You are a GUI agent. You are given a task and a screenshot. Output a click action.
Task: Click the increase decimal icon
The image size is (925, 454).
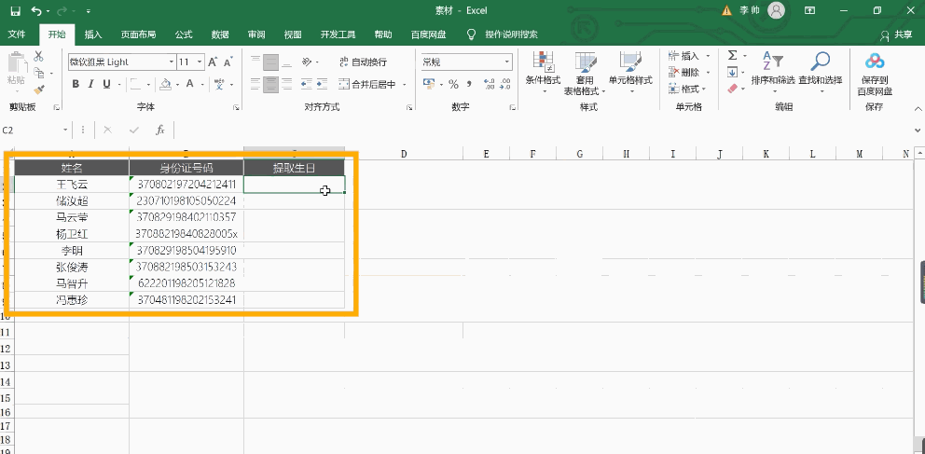click(489, 84)
